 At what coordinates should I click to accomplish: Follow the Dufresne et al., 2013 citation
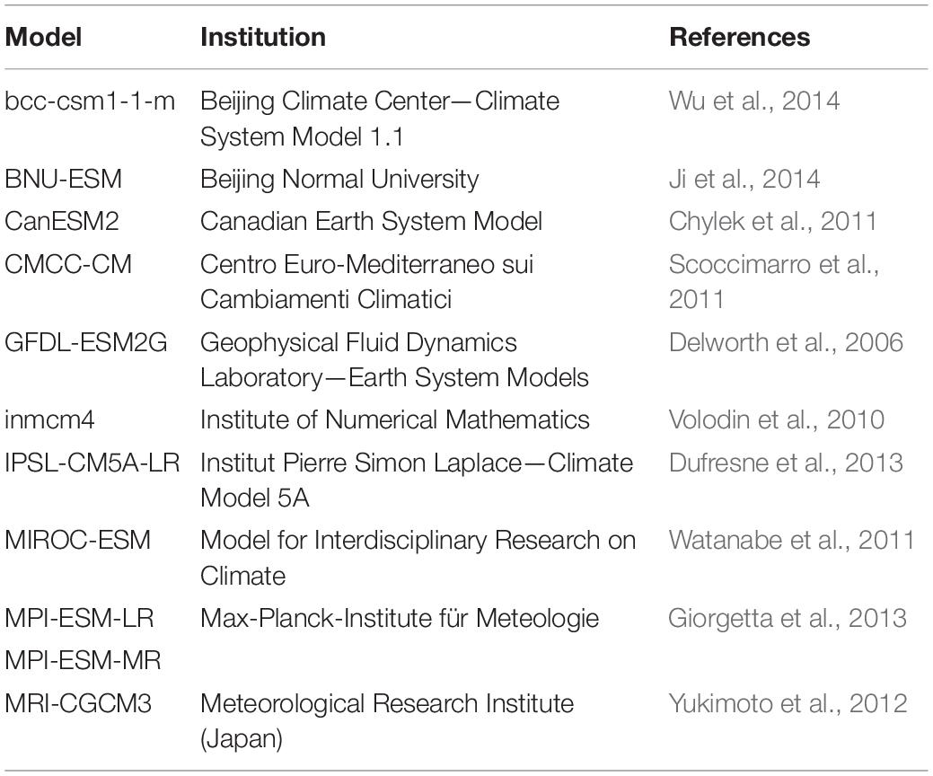(786, 463)
